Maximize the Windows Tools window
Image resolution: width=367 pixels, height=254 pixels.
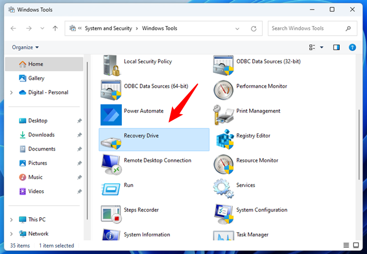332,10
